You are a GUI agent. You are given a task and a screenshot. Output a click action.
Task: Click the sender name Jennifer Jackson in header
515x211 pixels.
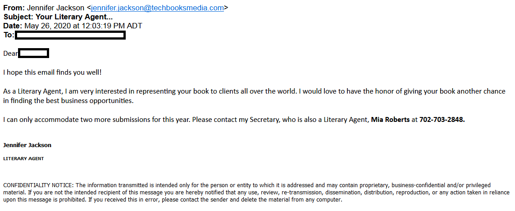click(x=55, y=8)
